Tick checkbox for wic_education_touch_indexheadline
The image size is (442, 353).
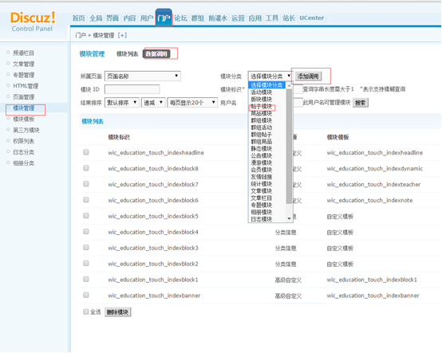[86, 152]
